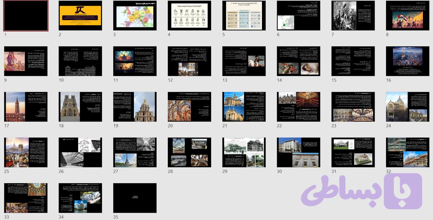Viewport: 433px width, 220px height.
Task: Select slide 22 thumbnail
Action: pyautogui.click(x=298, y=107)
